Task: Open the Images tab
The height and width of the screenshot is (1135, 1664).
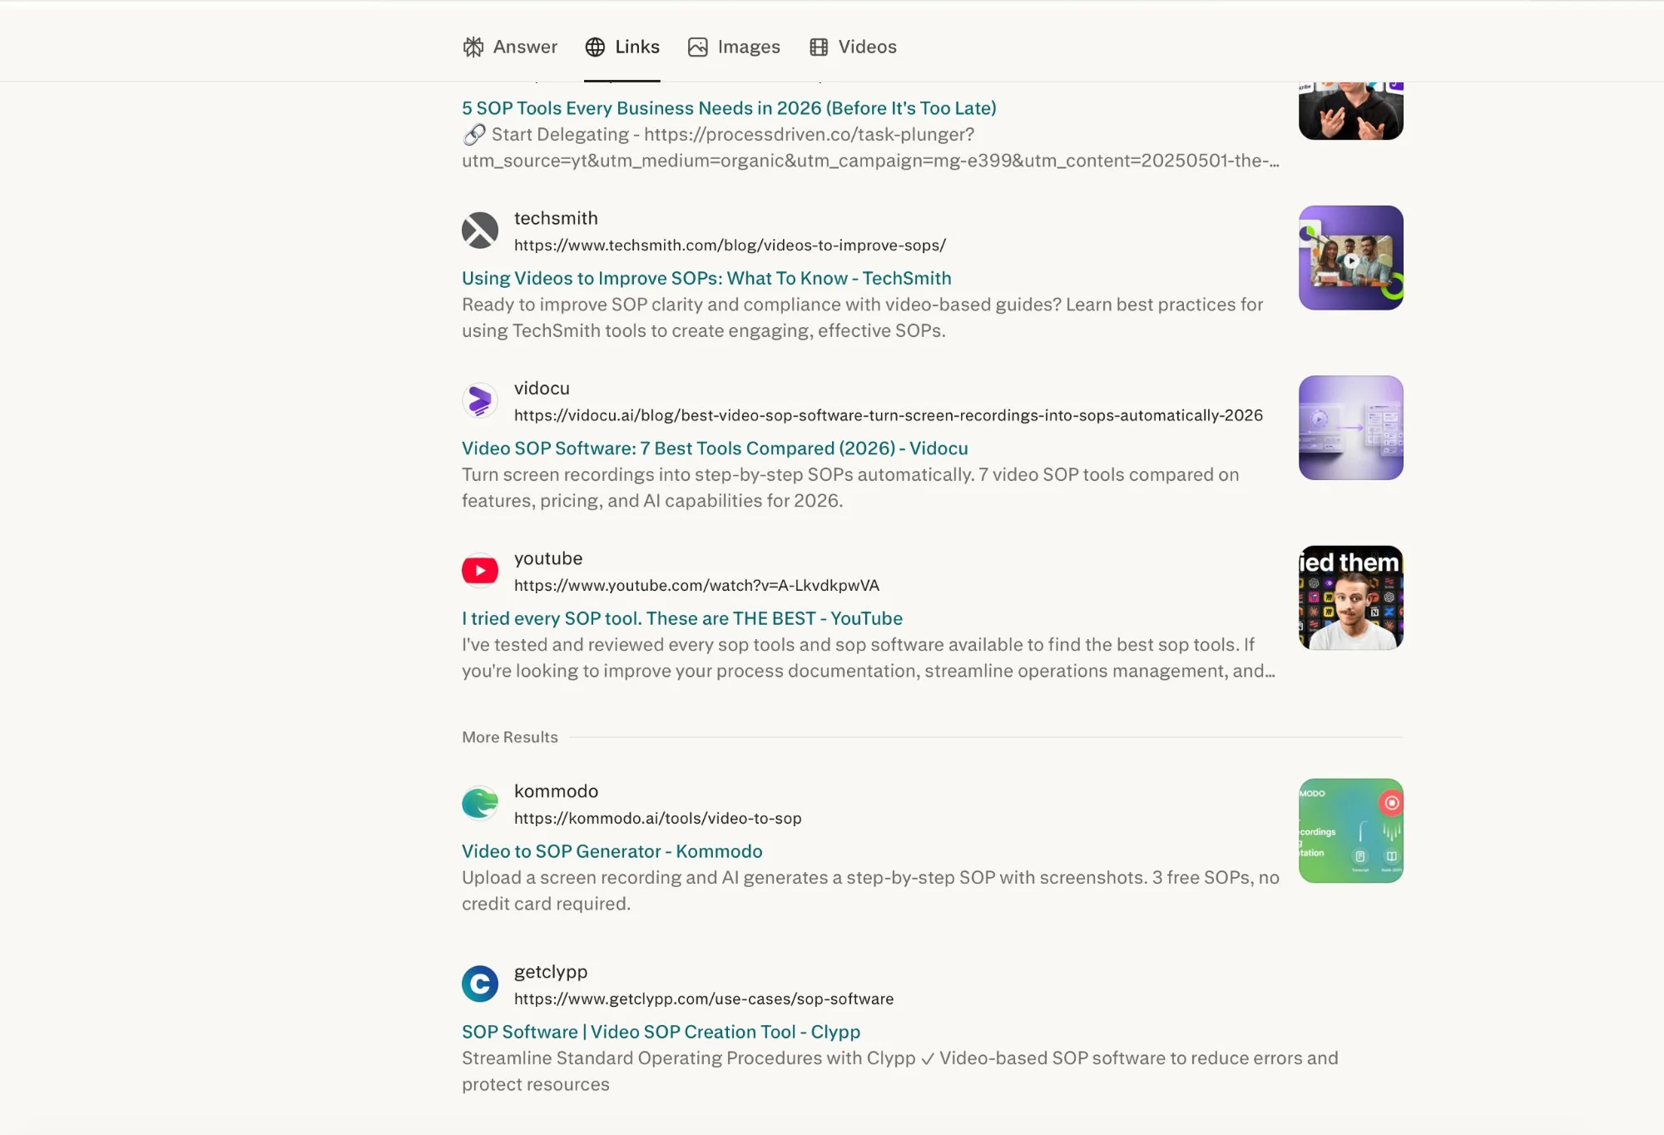Action: 734,47
